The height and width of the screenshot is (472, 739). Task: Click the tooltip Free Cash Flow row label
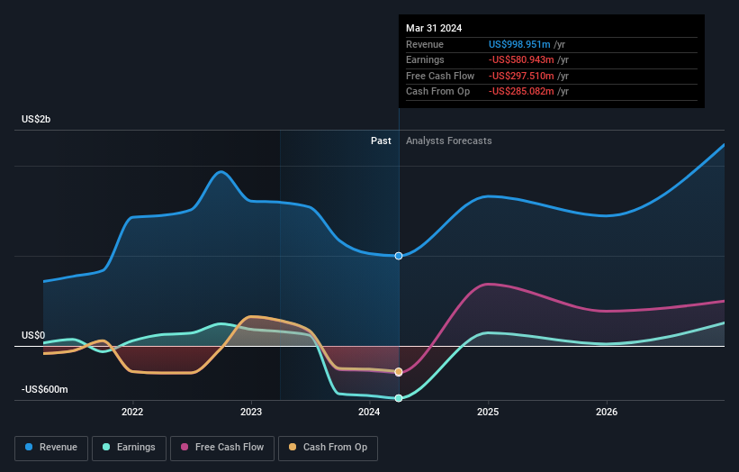click(x=440, y=76)
